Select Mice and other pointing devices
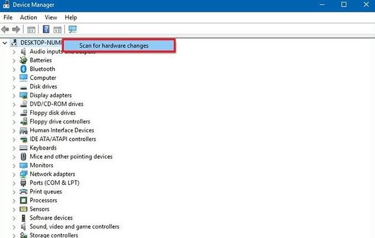Viewport: 375px width, 238px height. coord(71,157)
